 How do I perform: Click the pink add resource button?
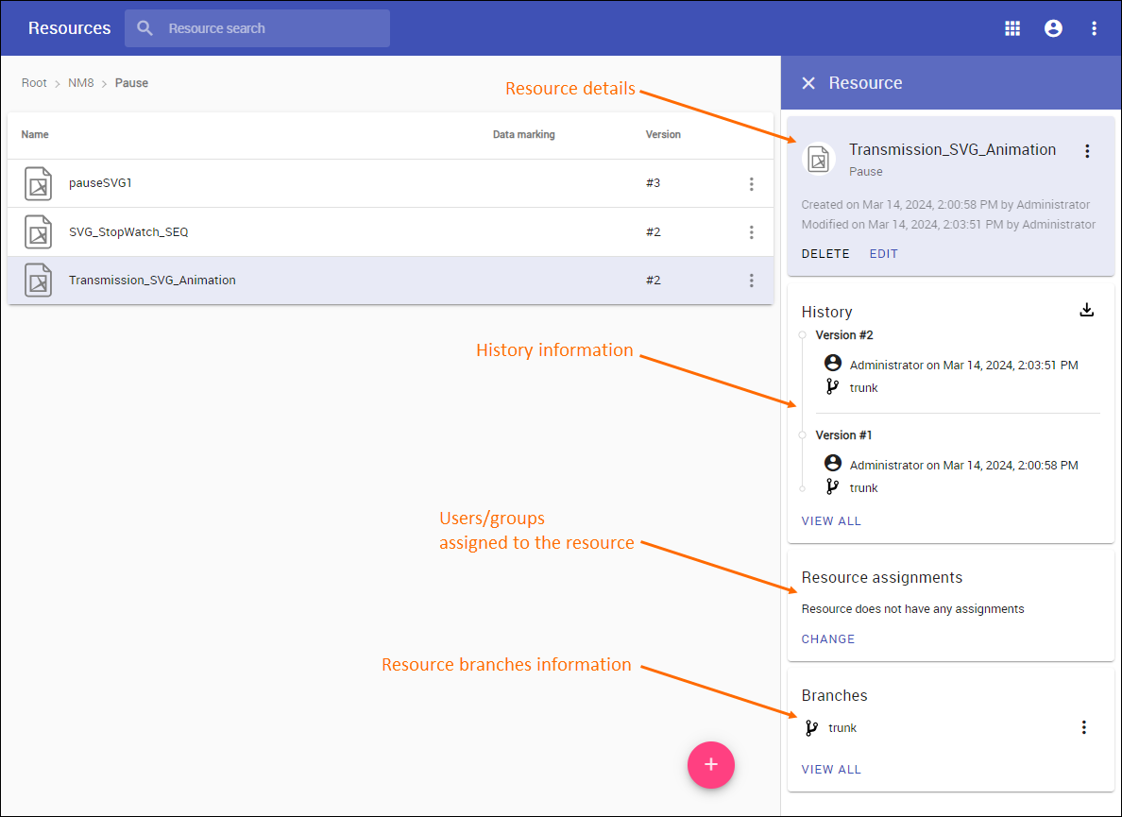[x=711, y=764]
